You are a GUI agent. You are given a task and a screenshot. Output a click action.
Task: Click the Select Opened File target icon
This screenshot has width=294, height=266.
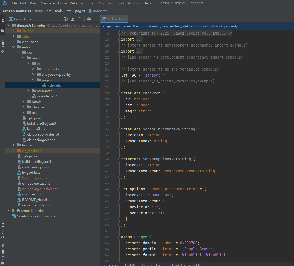click(x=66, y=19)
